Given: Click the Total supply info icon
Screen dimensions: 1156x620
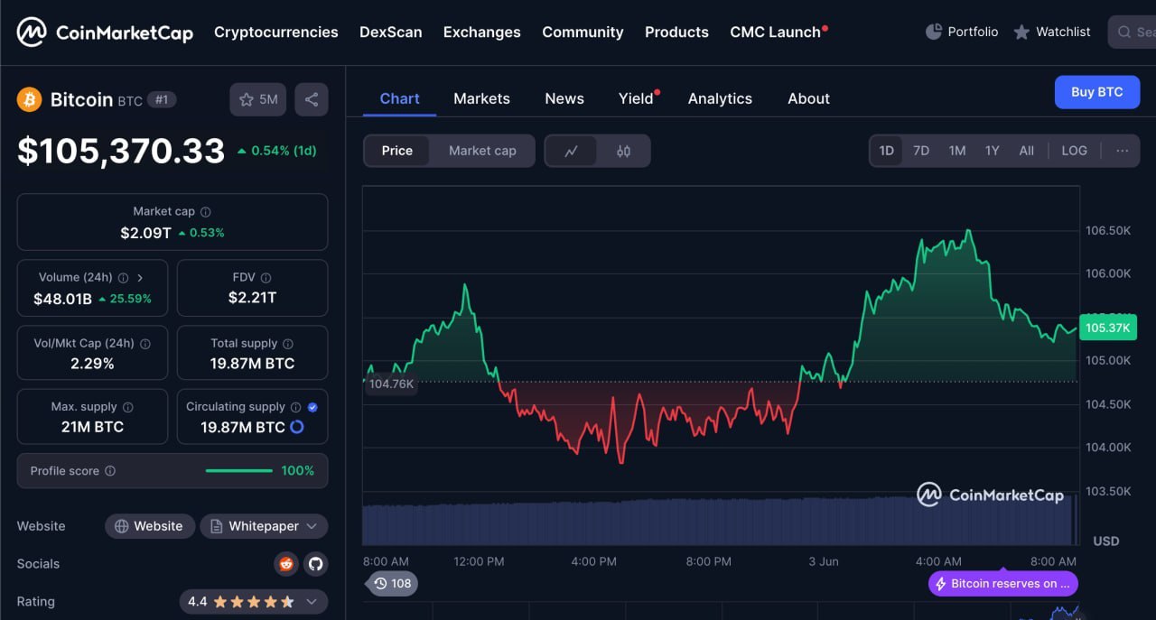Looking at the screenshot, I should [x=288, y=344].
